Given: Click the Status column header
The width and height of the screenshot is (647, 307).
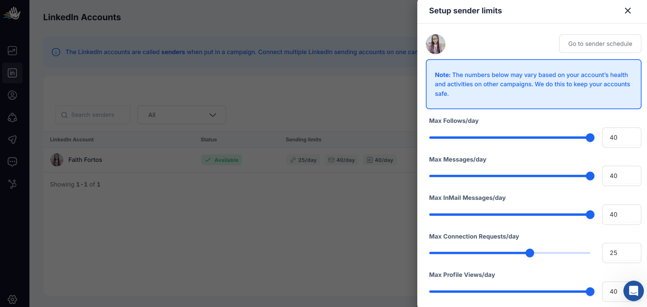Looking at the screenshot, I should coord(209,140).
